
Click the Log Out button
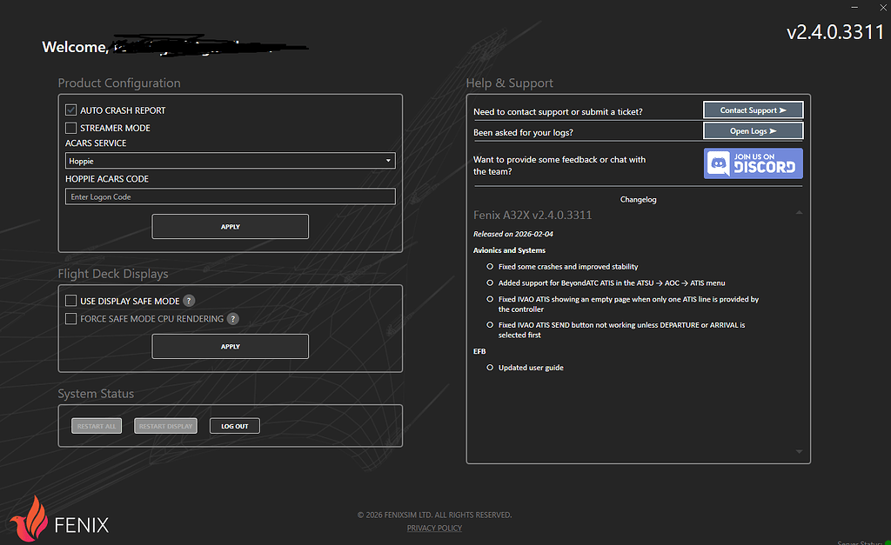[x=235, y=426]
